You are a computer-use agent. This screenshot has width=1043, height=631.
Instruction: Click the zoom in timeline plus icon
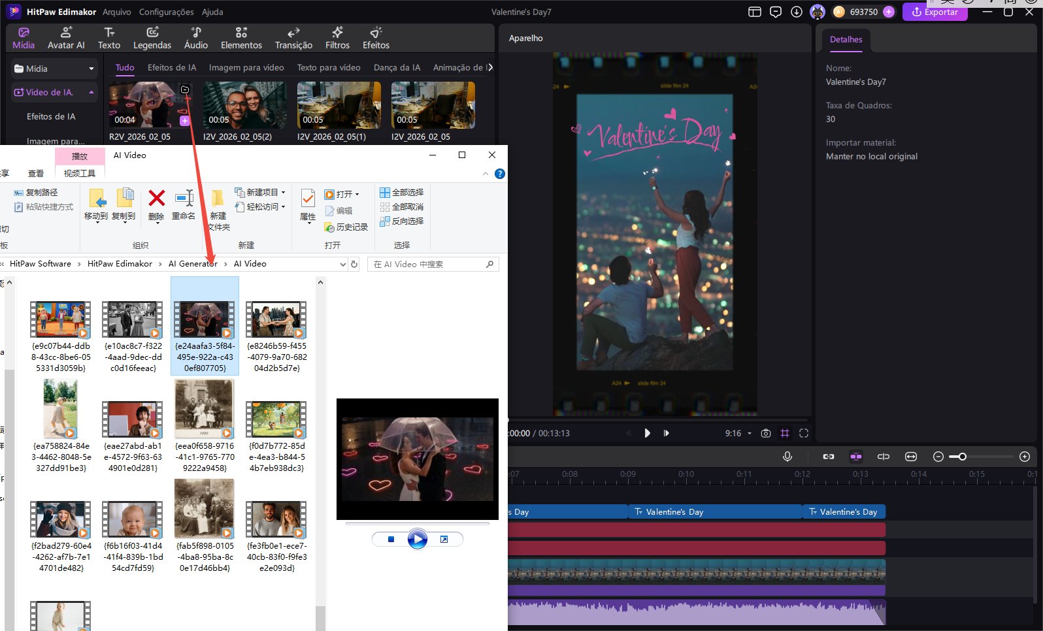click(x=1025, y=457)
